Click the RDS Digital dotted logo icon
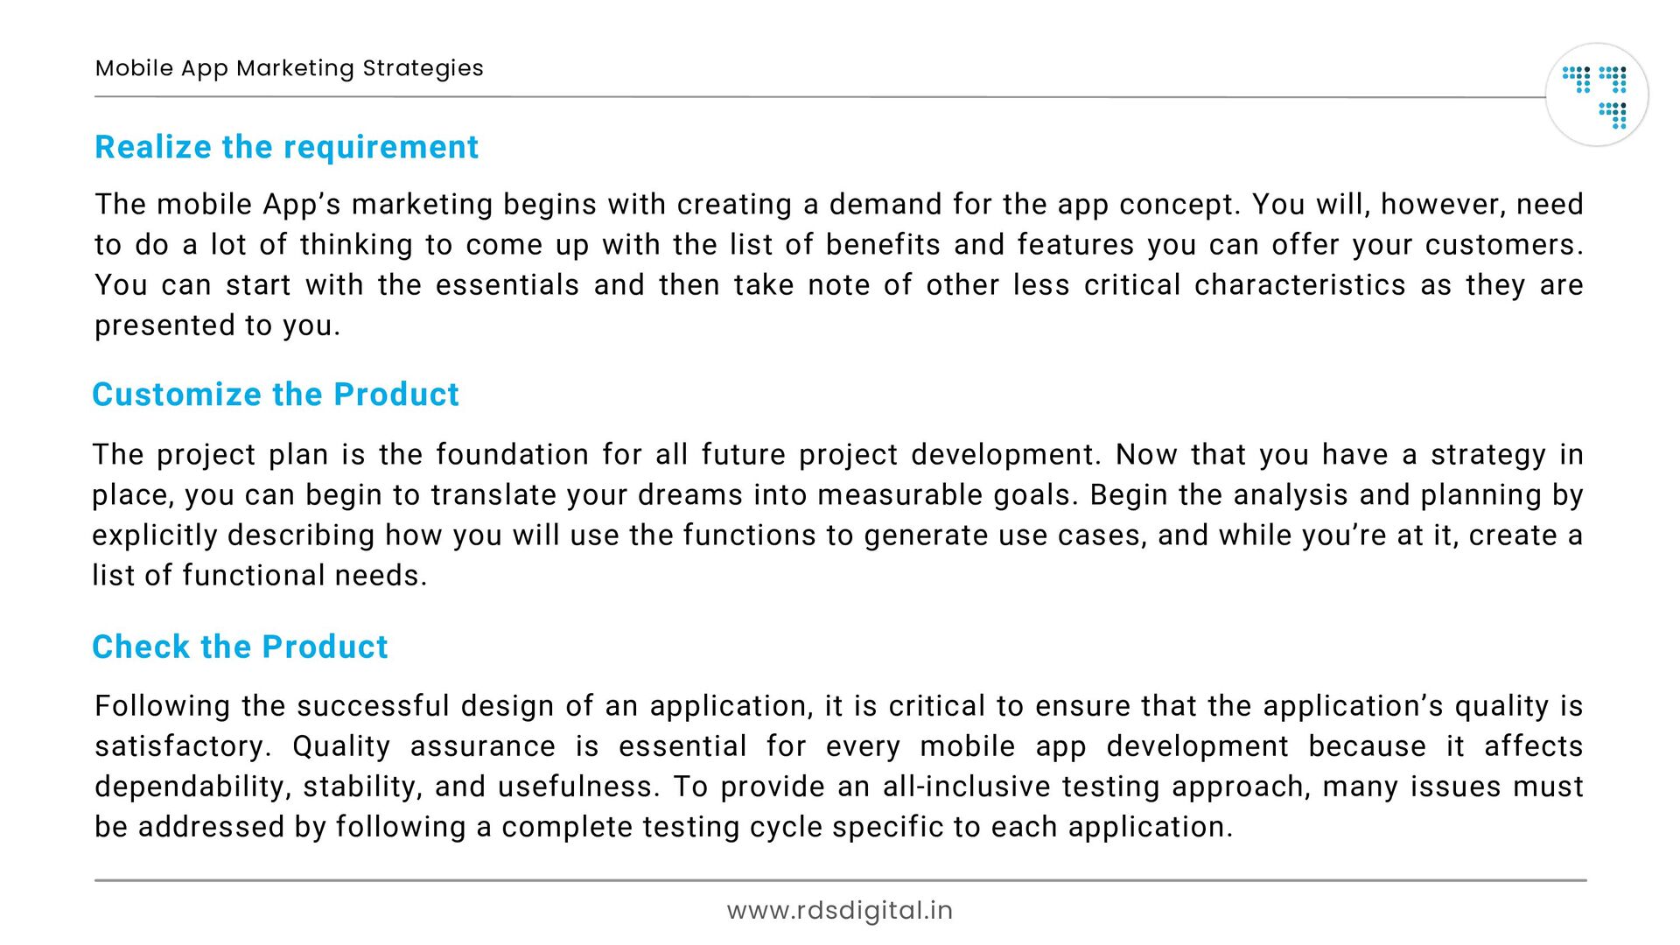This screenshot has height=945, width=1680. 1597,94
